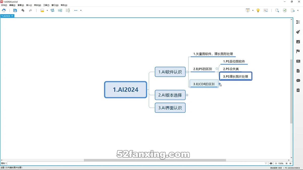
Task: Open the 工具(T) menu
Action: point(46,5)
